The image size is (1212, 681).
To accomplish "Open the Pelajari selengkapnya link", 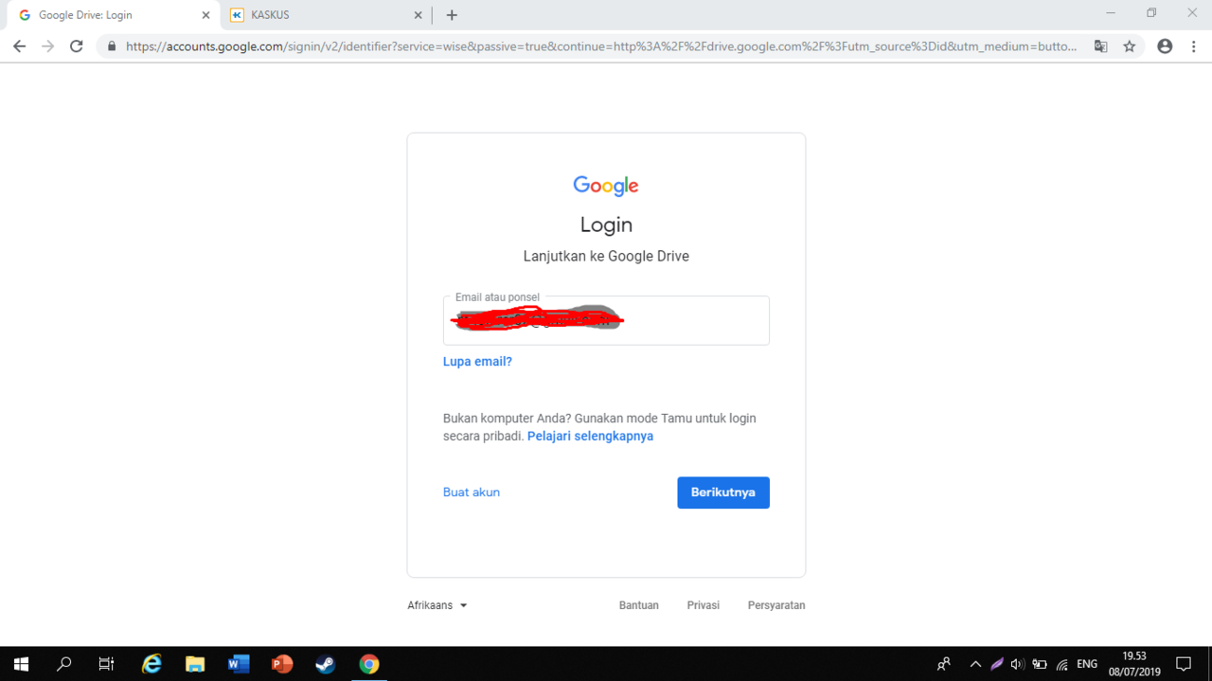I will point(590,437).
